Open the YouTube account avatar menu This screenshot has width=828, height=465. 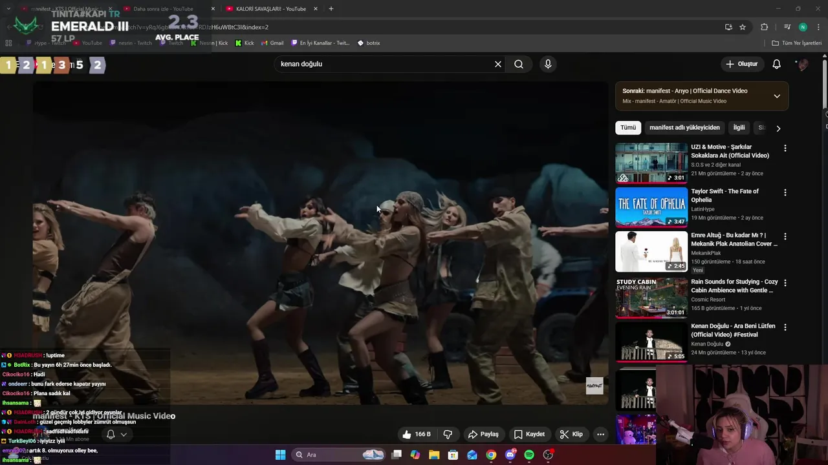click(x=803, y=64)
